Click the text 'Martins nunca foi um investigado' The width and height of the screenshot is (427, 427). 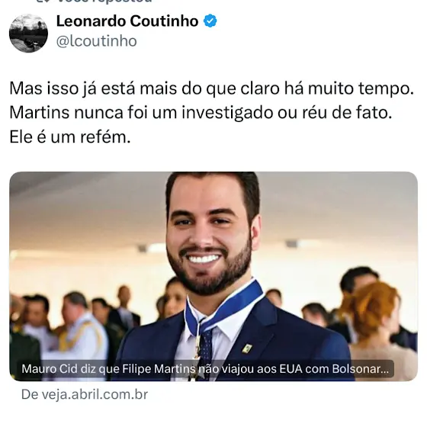pos(141,113)
